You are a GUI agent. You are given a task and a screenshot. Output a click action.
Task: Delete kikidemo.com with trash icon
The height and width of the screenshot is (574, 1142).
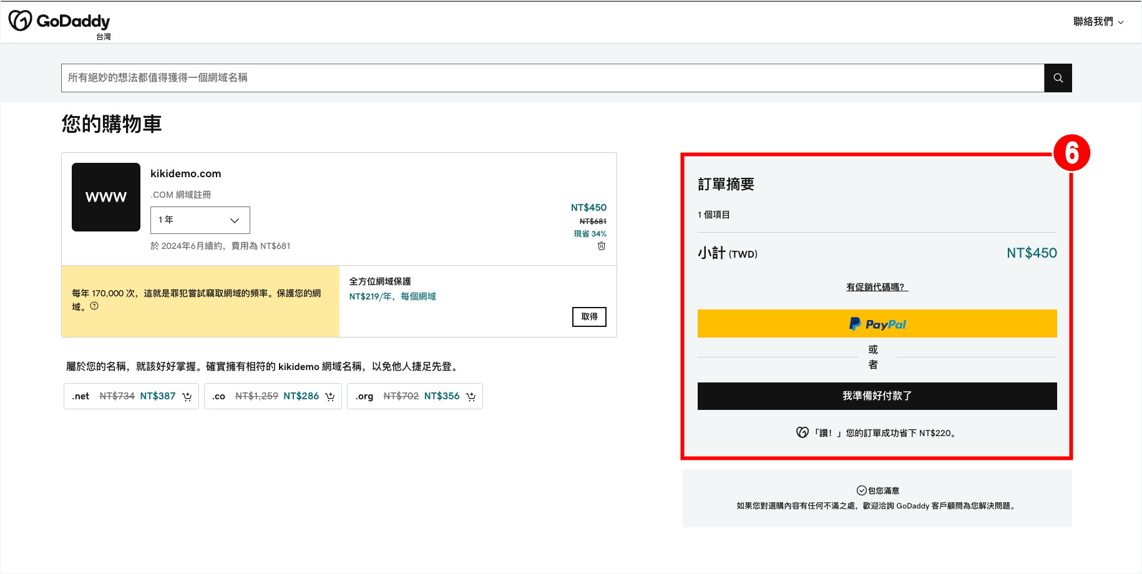[x=602, y=246]
